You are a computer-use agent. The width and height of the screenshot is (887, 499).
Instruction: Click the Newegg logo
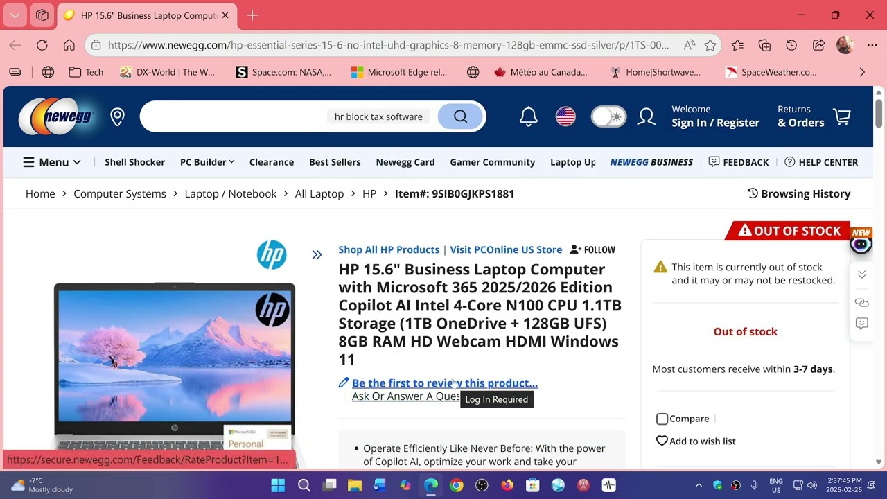pyautogui.click(x=56, y=116)
